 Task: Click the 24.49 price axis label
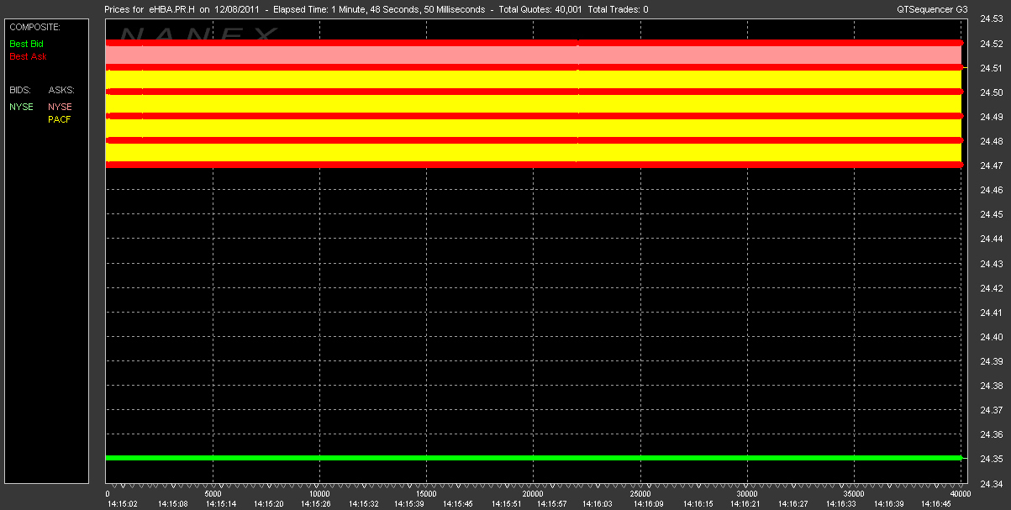[x=990, y=117]
